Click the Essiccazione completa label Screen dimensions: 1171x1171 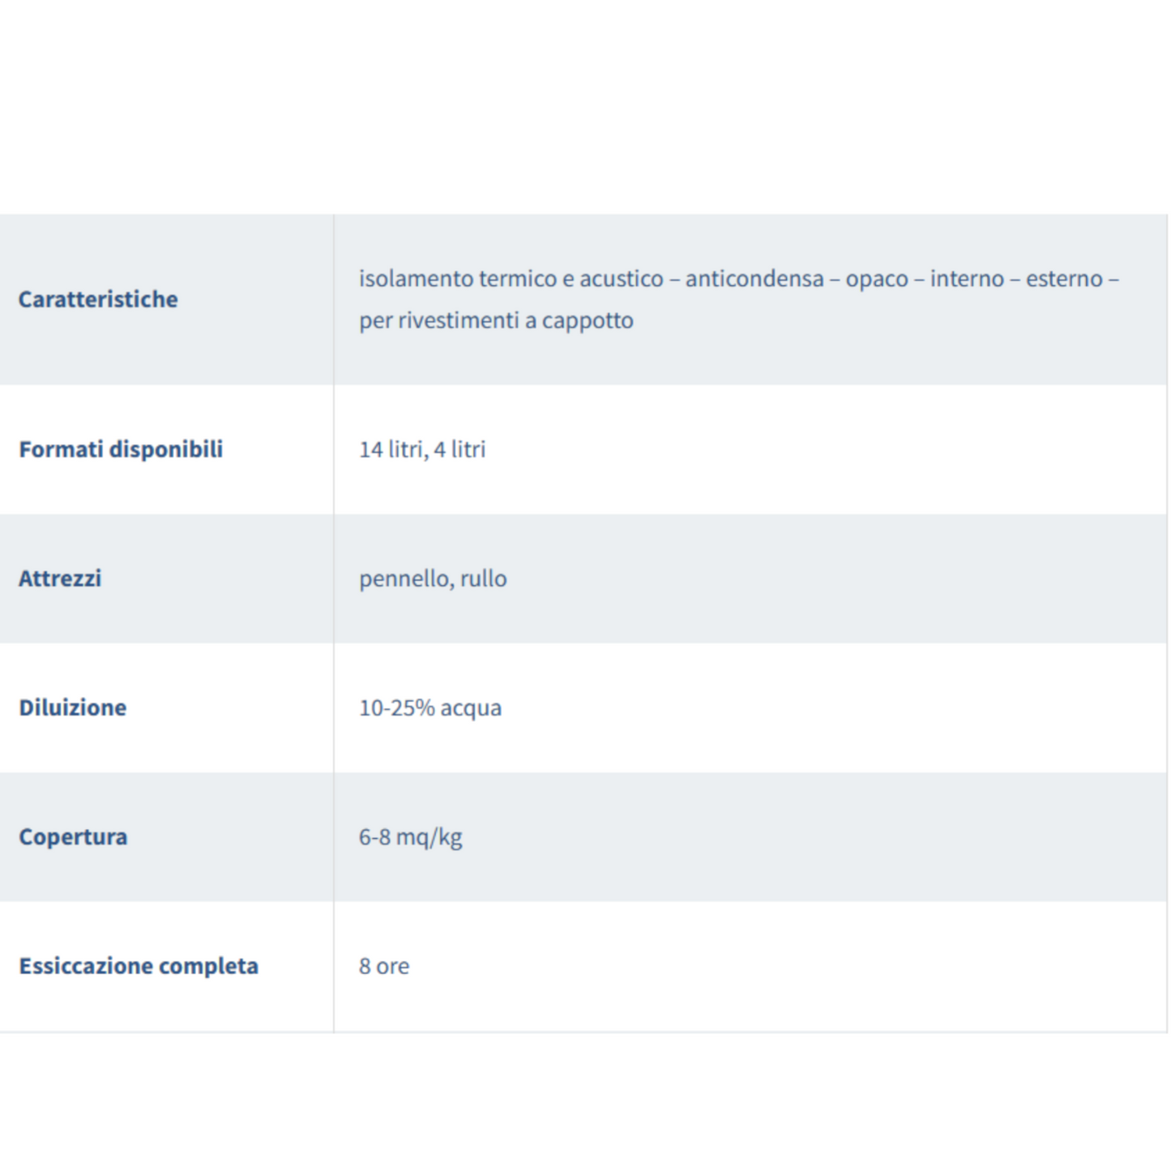[139, 966]
